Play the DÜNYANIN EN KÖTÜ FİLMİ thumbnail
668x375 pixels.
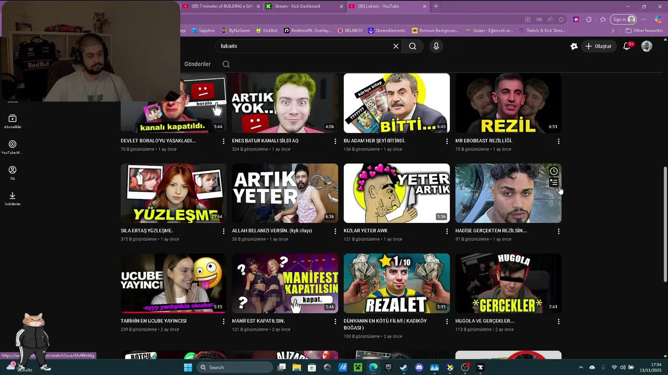pyautogui.click(x=397, y=283)
